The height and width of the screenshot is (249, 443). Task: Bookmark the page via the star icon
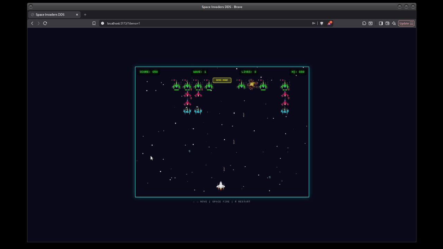94,23
